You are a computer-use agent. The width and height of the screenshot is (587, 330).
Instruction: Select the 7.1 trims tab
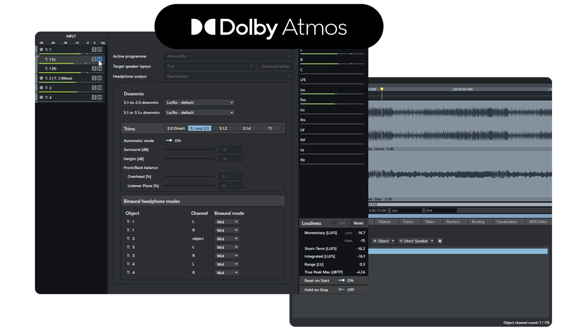click(x=270, y=128)
